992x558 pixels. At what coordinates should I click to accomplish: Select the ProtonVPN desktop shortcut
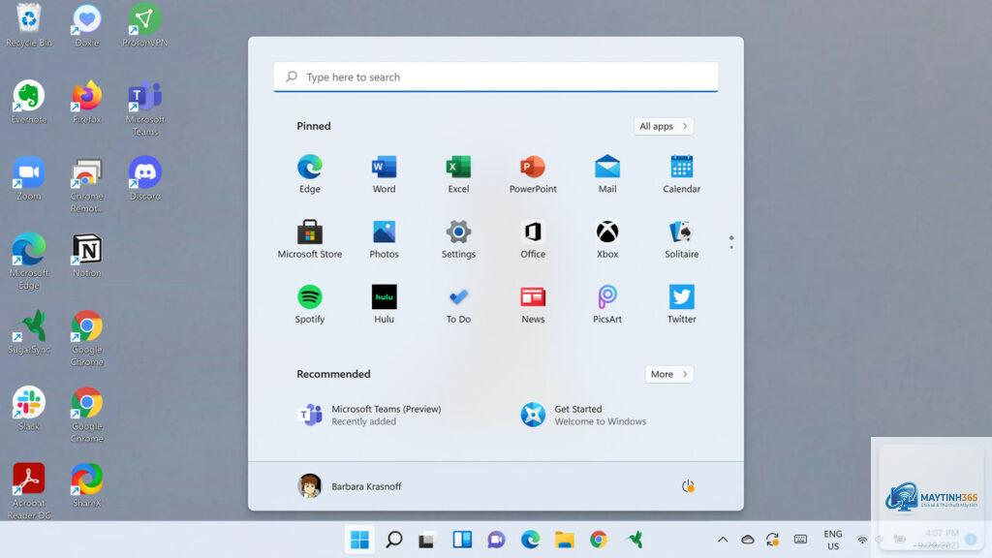[x=145, y=25]
